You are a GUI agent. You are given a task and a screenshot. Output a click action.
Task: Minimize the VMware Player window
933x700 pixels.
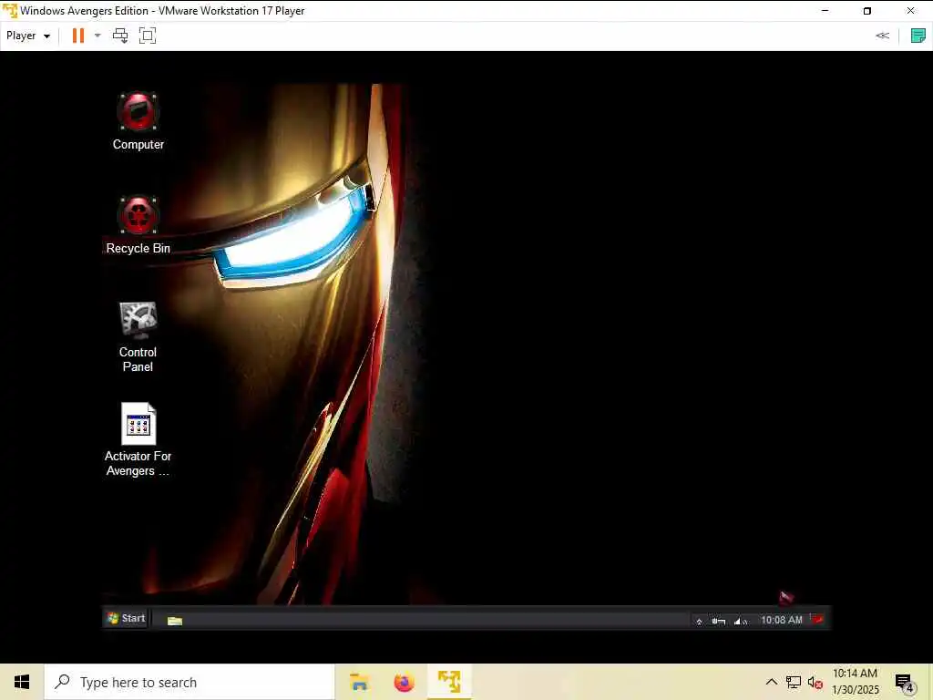(x=825, y=11)
